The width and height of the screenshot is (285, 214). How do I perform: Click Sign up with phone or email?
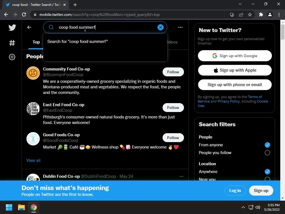235,85
